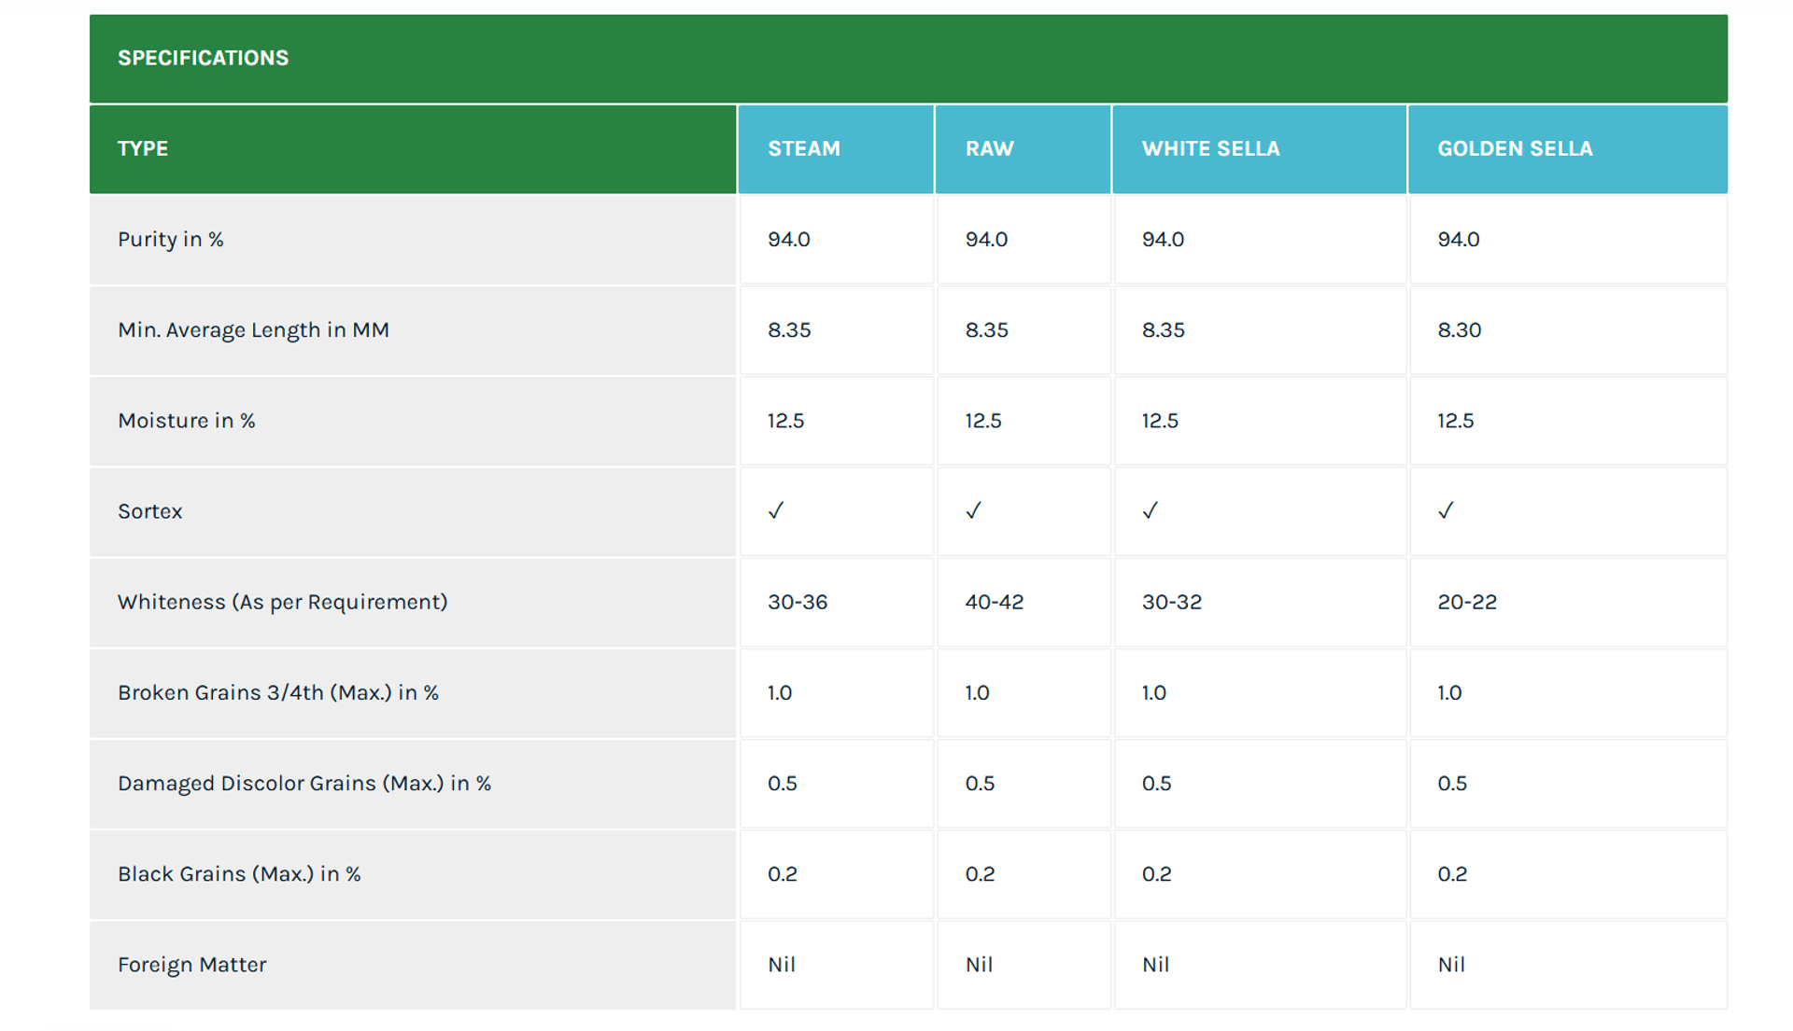Click White Sella whiteness value 30-32

pyautogui.click(x=1172, y=602)
